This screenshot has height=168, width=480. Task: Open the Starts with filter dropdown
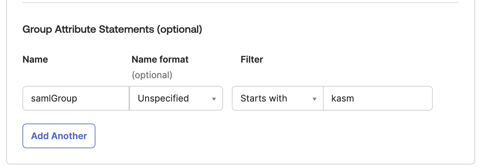277,98
